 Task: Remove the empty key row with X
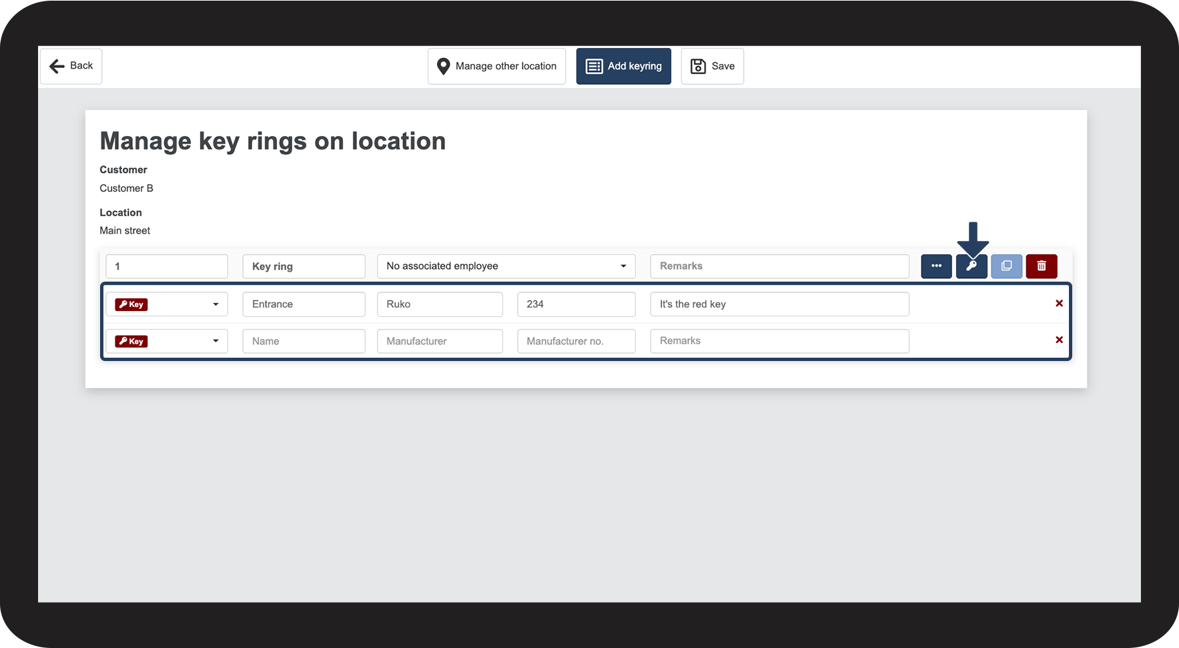point(1059,340)
